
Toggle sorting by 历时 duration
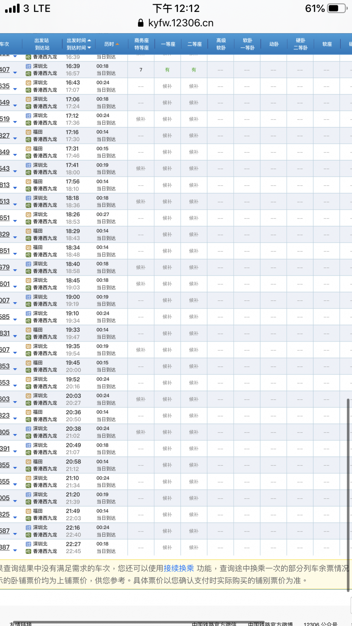111,44
